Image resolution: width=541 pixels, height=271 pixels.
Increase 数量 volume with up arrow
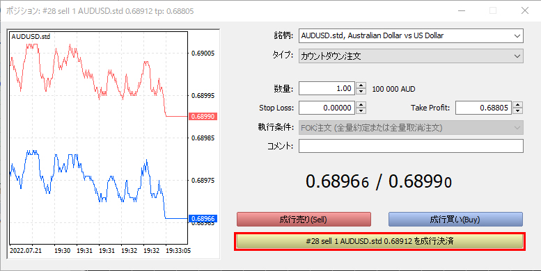pyautogui.click(x=361, y=85)
